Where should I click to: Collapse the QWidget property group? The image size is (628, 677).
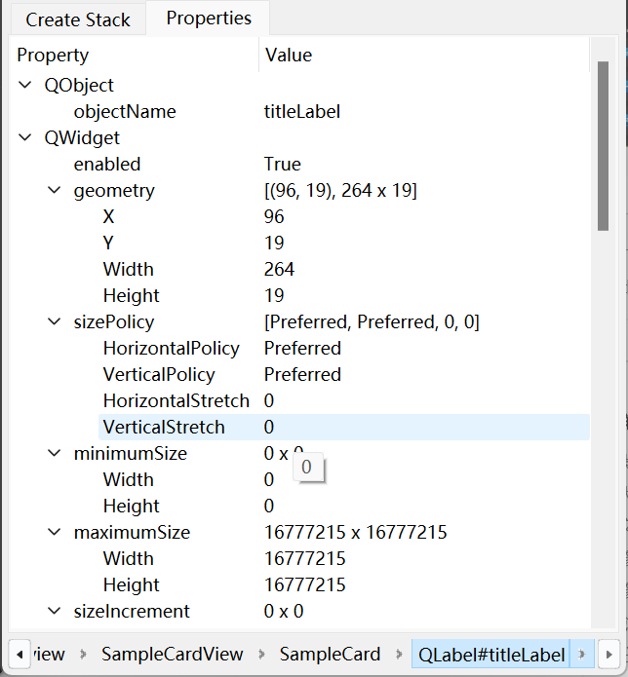(x=24, y=138)
